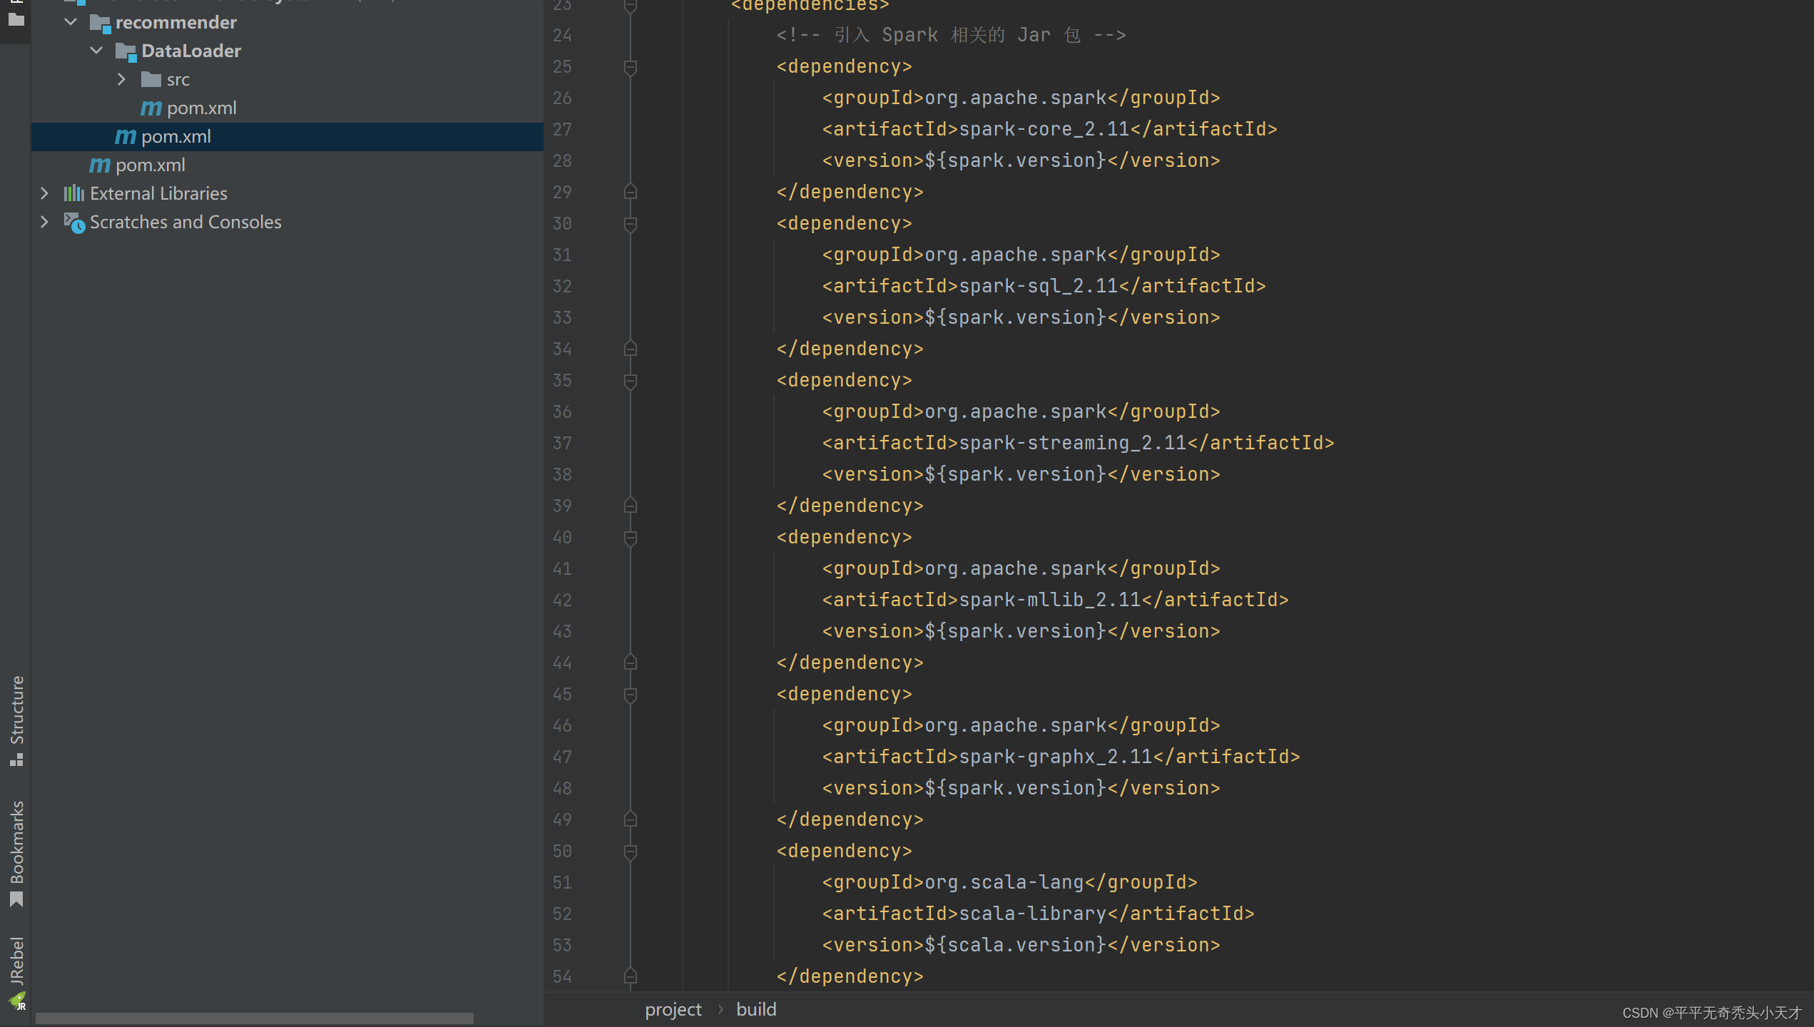Collapse the recommender folder

coord(71,22)
